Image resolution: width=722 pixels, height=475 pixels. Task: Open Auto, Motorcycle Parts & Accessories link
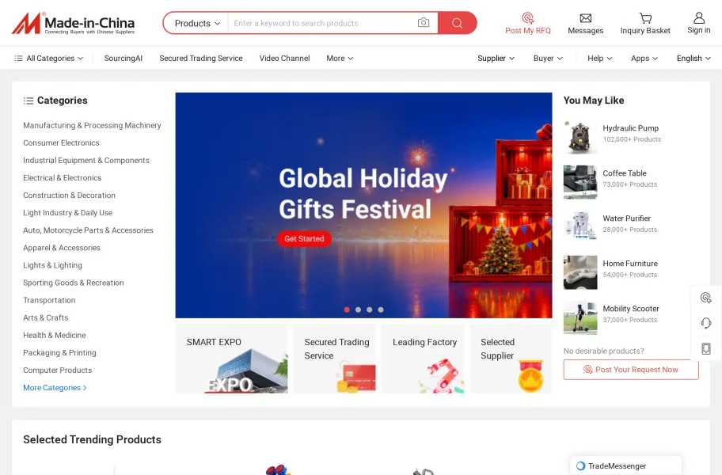tap(88, 230)
